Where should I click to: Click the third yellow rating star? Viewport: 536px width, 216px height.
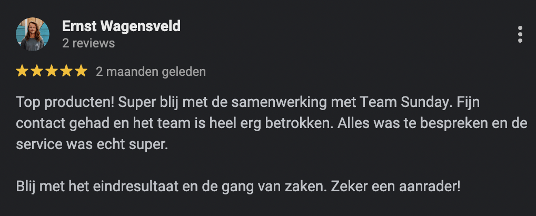click(x=52, y=71)
